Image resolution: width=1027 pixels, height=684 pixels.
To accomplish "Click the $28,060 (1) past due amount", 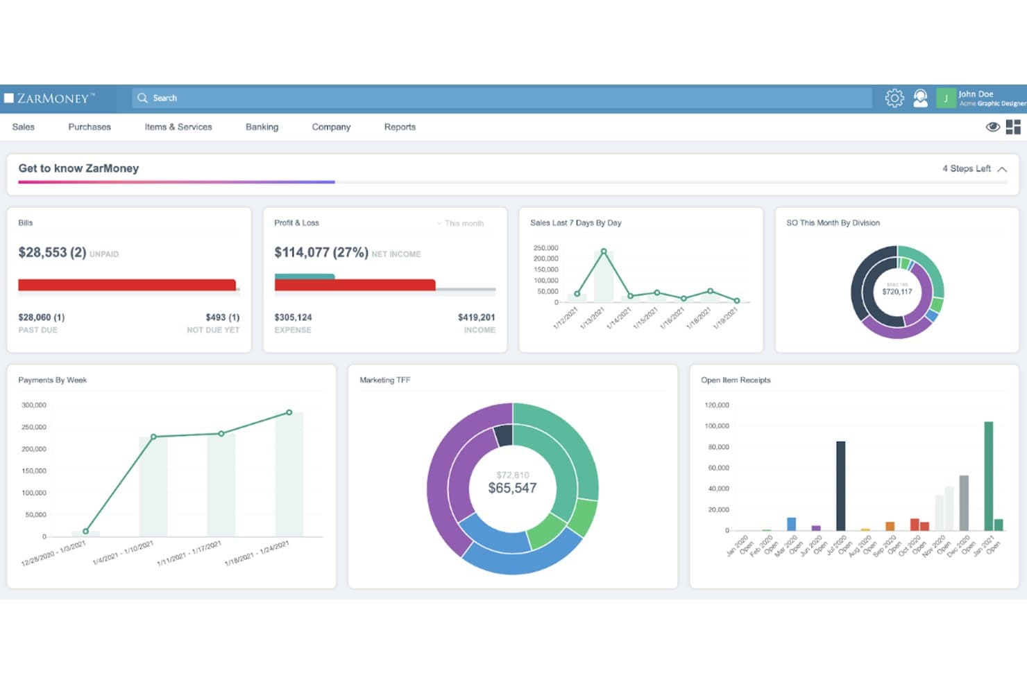I will click(42, 317).
